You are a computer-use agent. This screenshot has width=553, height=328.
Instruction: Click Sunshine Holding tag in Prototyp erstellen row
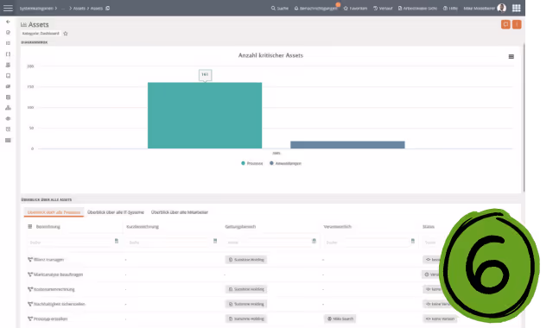tap(246, 319)
